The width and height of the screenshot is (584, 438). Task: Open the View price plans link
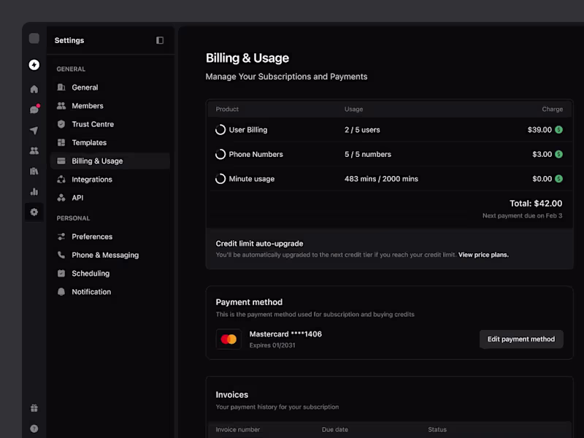pos(483,255)
